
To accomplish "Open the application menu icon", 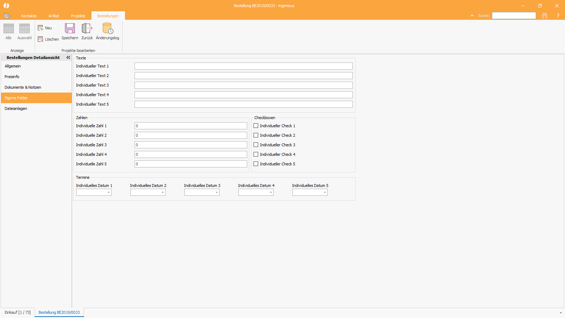I will 7,16.
